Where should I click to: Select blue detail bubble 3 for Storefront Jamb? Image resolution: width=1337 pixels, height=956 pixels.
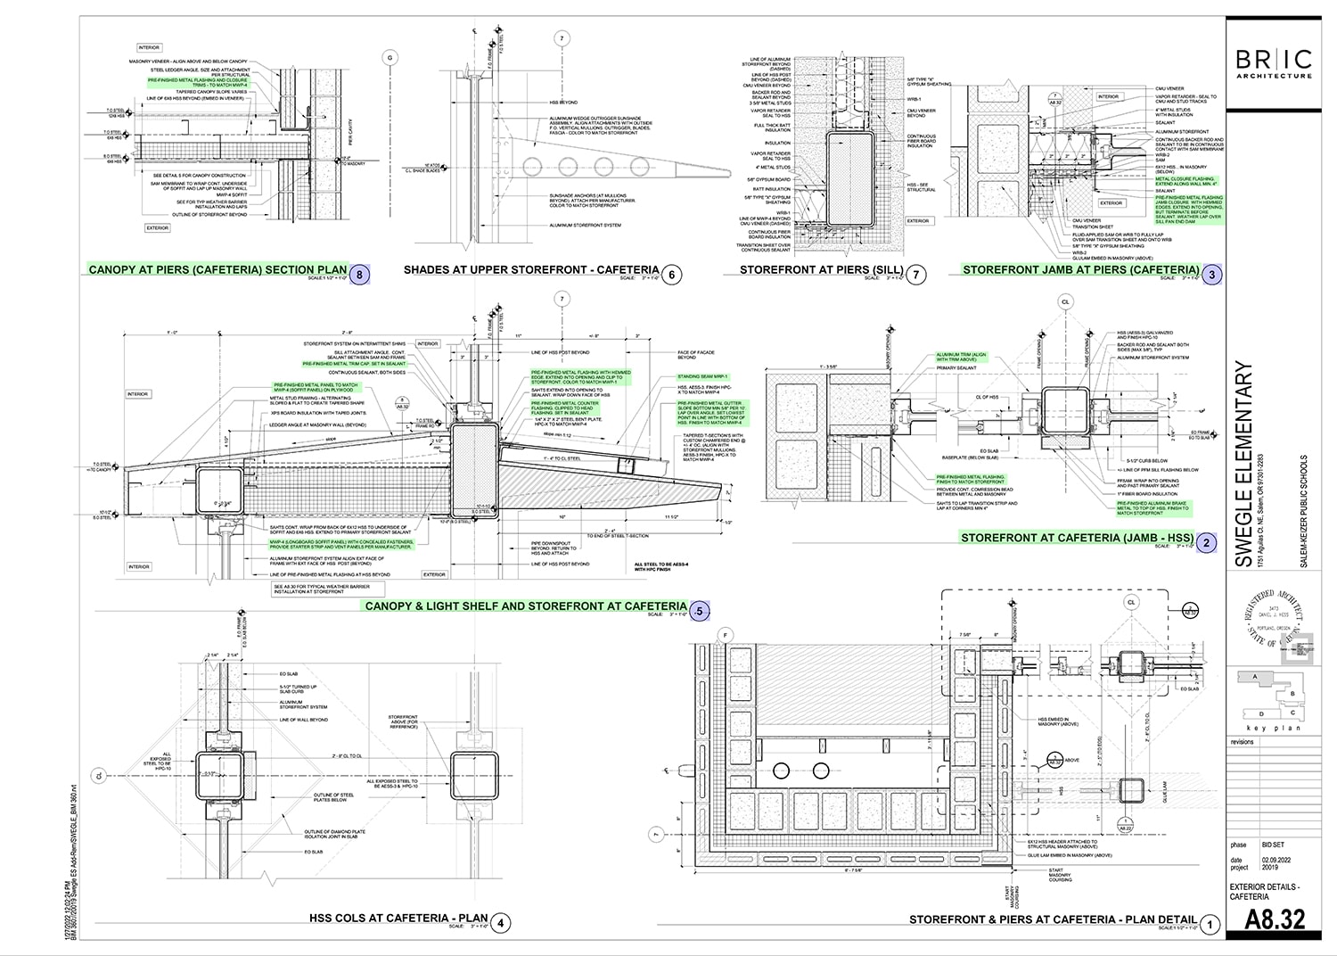(x=1211, y=275)
